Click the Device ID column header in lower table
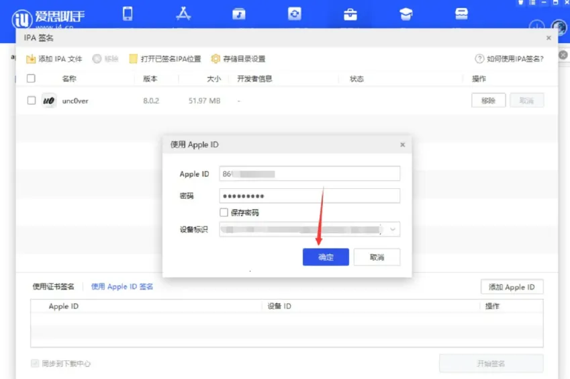Screen dimensions: 570x379 (279, 306)
